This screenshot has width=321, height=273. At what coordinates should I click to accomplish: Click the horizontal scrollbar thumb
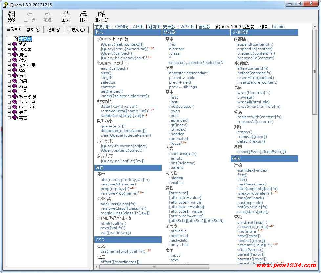click(x=154, y=267)
